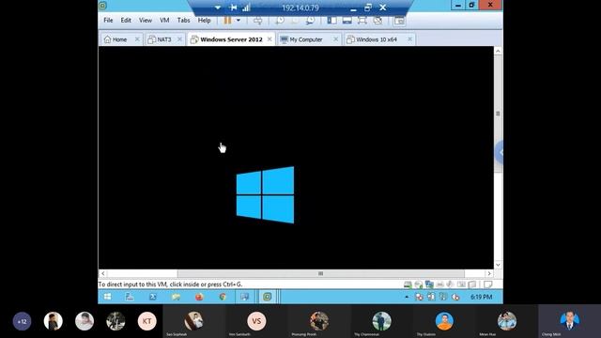The height and width of the screenshot is (338, 601).
Task: Click the 6:19 PM taskbar clock
Action: [x=481, y=297]
